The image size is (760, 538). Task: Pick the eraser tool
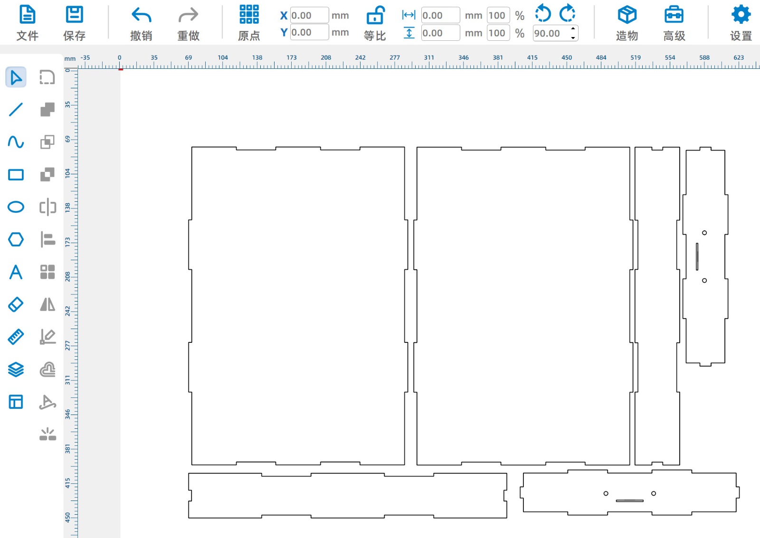pos(16,304)
